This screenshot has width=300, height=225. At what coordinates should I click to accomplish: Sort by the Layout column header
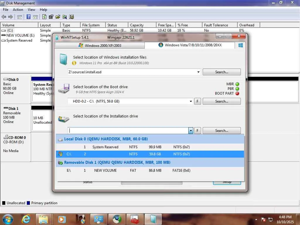click(x=49, y=25)
